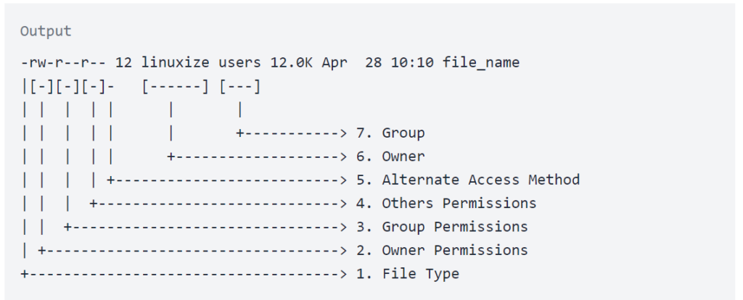Click the "2. Owner Permissions" label

[441, 250]
